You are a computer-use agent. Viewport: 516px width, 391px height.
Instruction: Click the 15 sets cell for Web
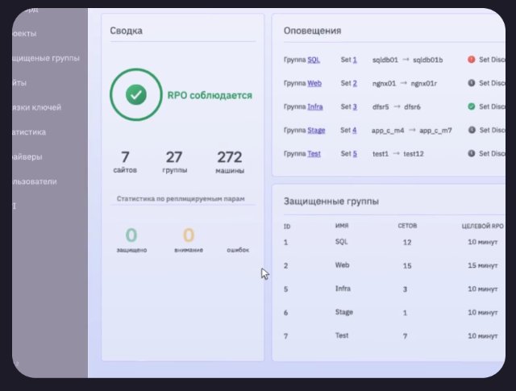coord(407,265)
